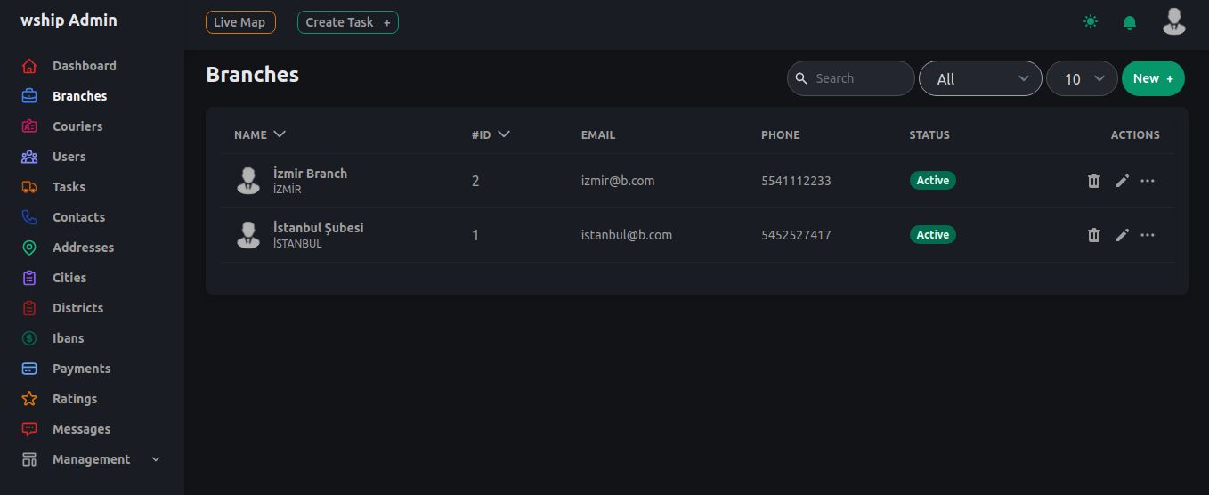1209x495 pixels.
Task: Sort the table by #ID column
Action: (x=490, y=134)
